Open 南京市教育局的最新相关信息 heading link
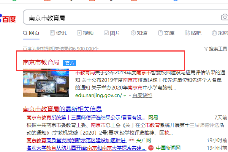The width and height of the screenshot is (228, 152). point(62,109)
